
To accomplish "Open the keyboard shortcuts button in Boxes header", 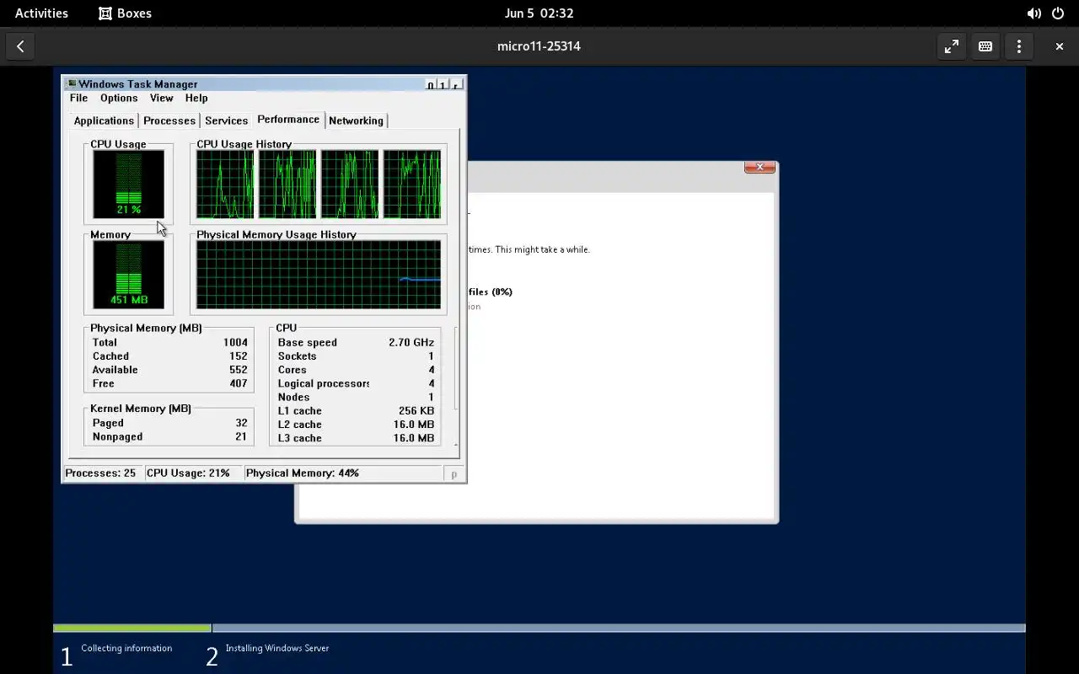I will tap(985, 46).
